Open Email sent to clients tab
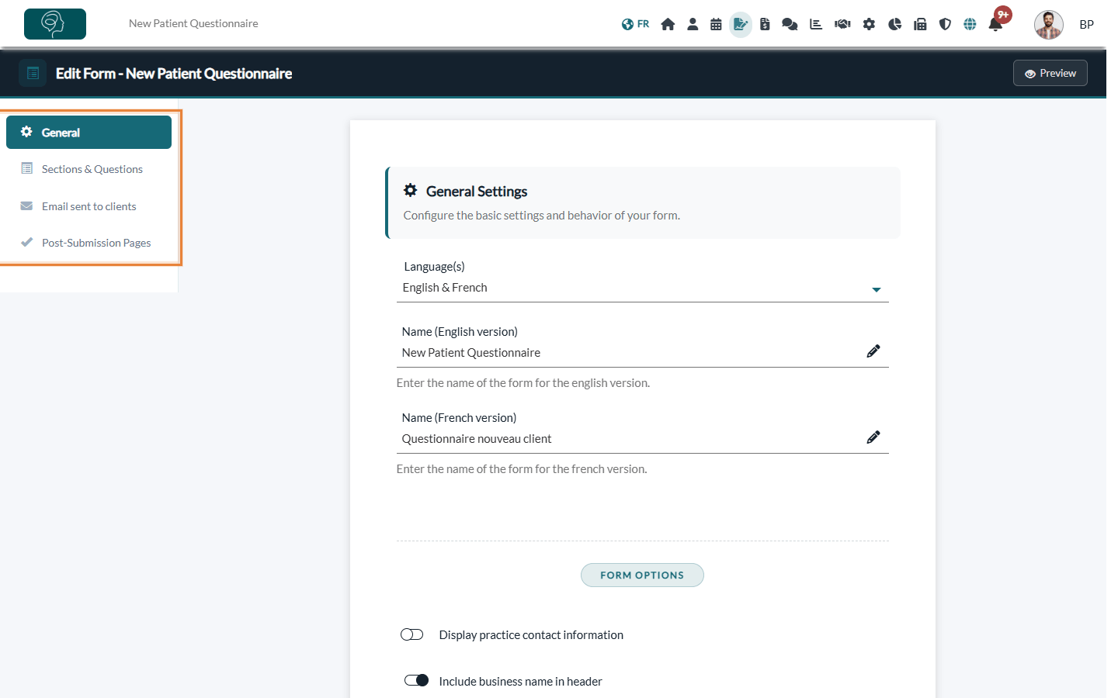The width and height of the screenshot is (1118, 698). coord(89,206)
